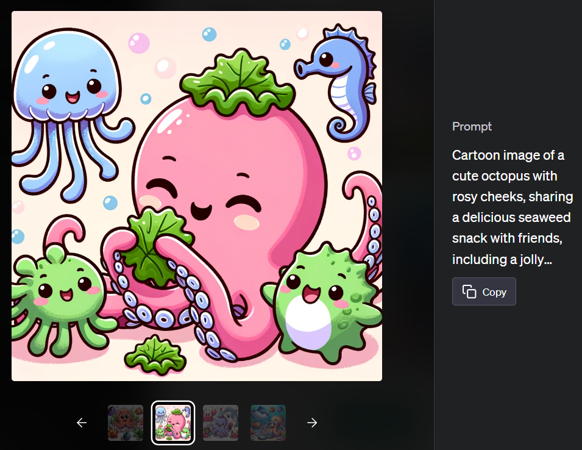
Task: Open the purple octopus party hat thumbnail
Action: [x=221, y=423]
